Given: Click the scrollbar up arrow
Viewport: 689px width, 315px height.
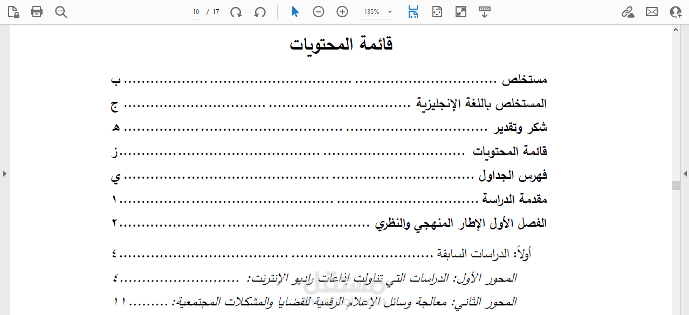Looking at the screenshot, I should (676, 31).
